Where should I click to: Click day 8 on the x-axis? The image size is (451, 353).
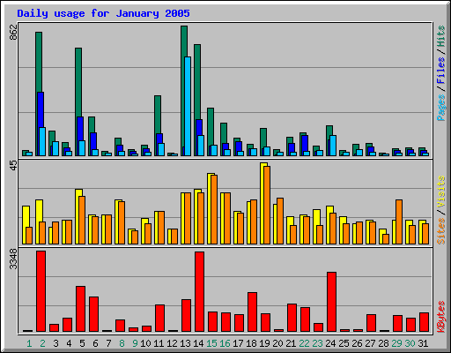point(122,343)
